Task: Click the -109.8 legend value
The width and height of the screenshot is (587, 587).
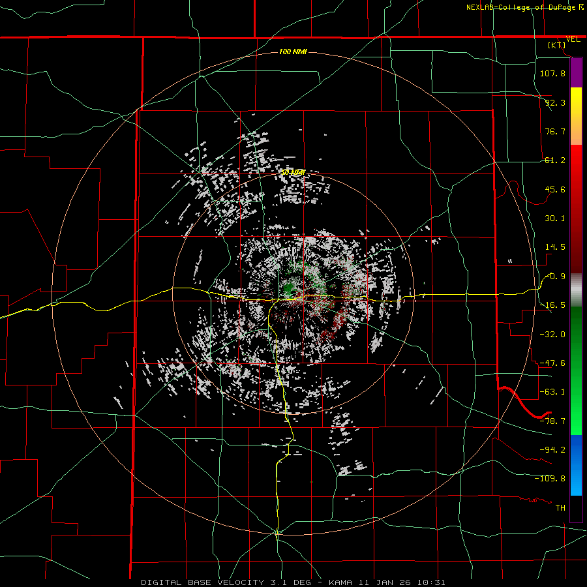Action: pos(550,479)
